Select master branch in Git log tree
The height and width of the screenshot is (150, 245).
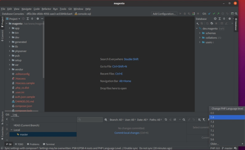[x=43, y=135]
